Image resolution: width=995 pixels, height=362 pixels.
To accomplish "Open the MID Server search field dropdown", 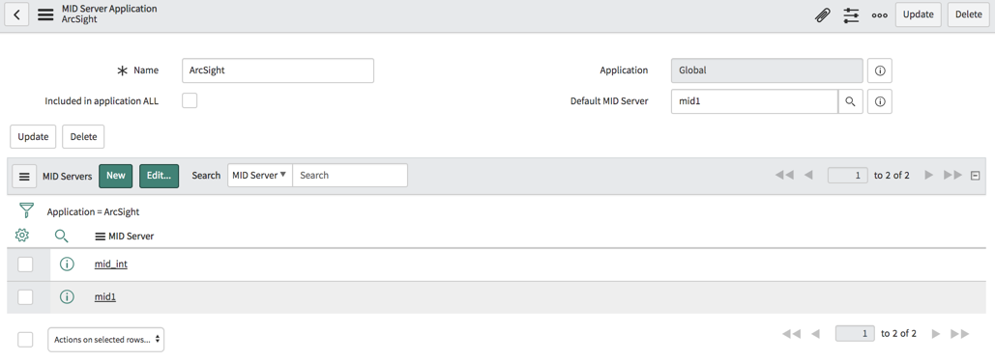I will pos(259,175).
